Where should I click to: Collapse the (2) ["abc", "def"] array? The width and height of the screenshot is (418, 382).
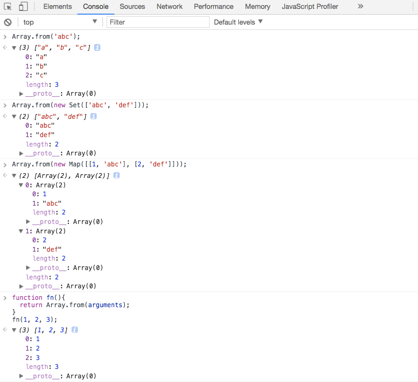click(x=14, y=116)
